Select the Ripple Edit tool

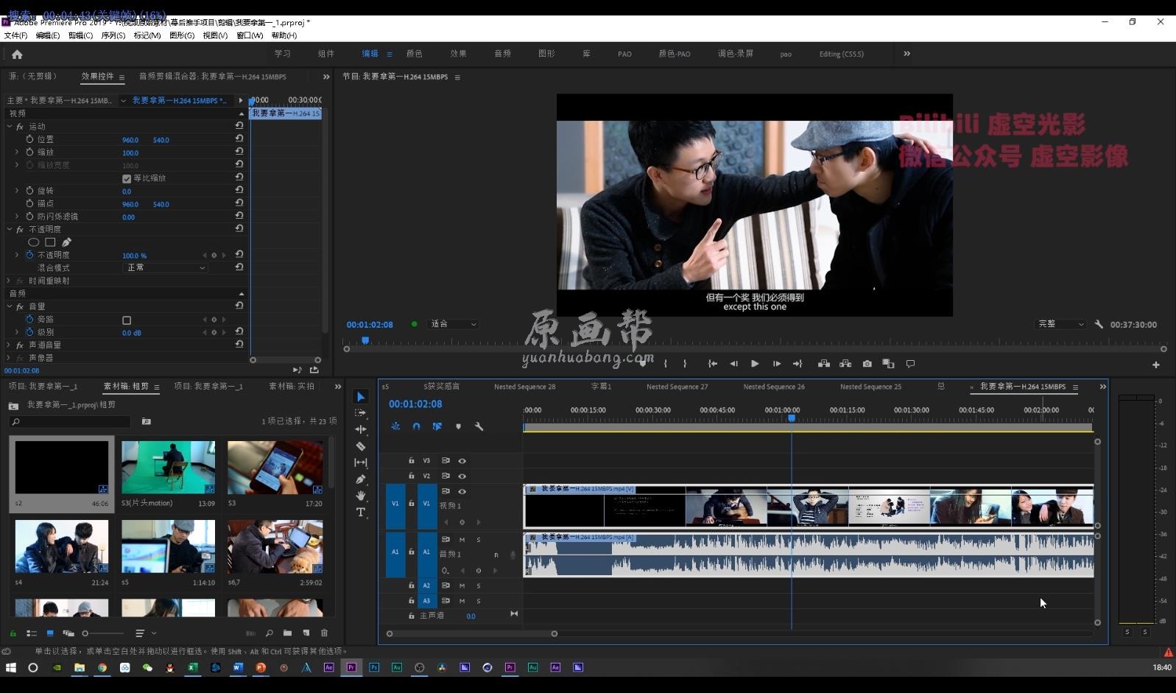pos(361,429)
